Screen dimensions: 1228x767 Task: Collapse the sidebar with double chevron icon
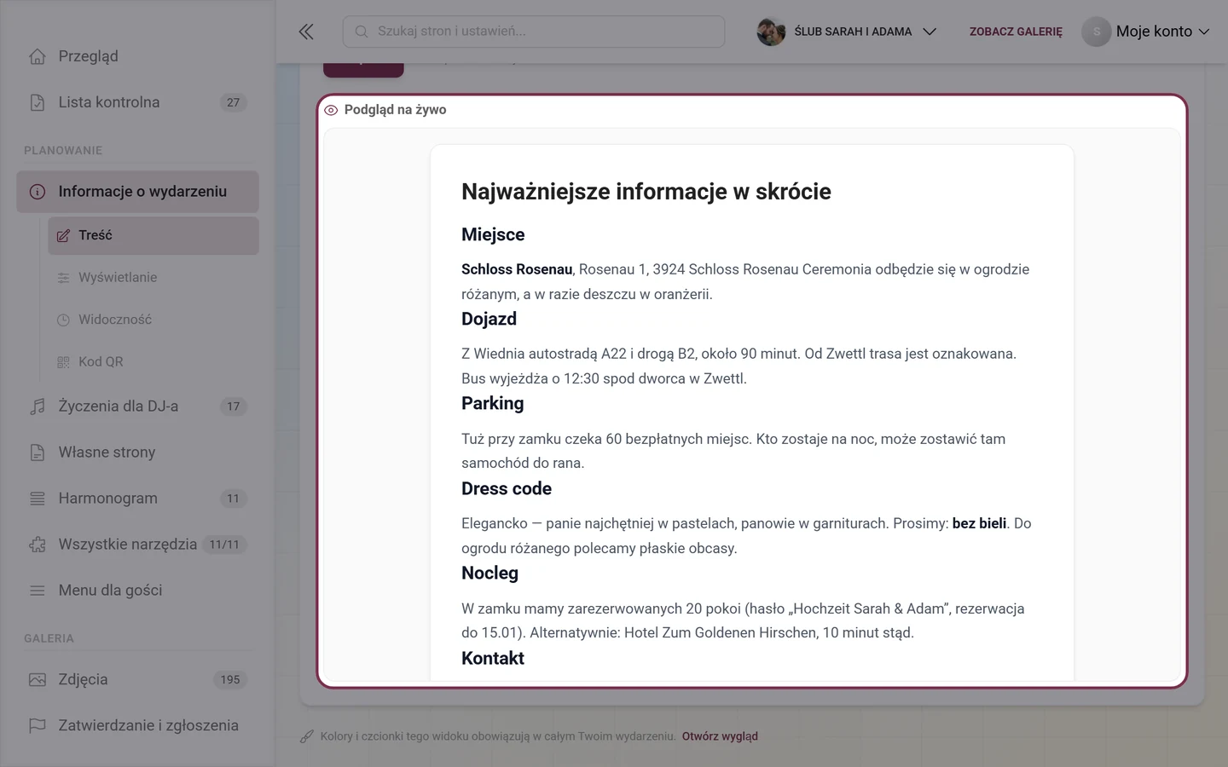(x=306, y=32)
